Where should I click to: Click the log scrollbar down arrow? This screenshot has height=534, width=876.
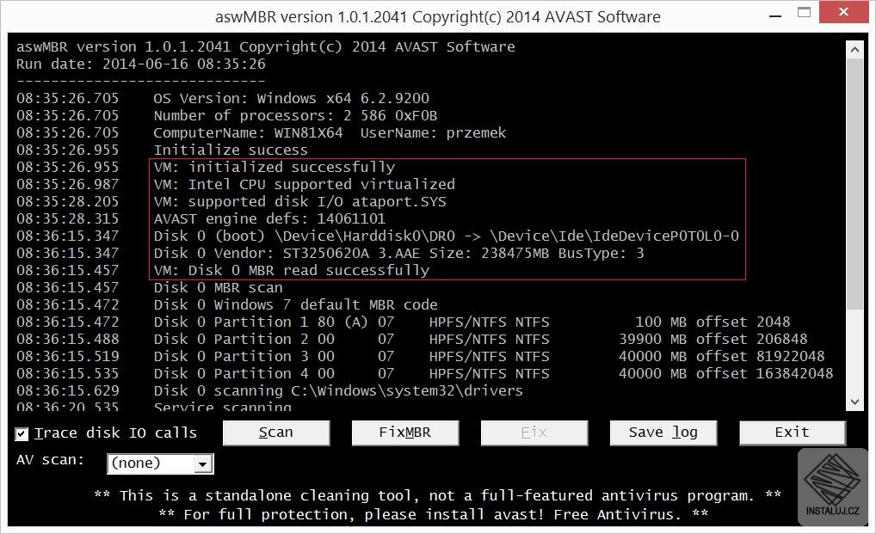[x=854, y=402]
